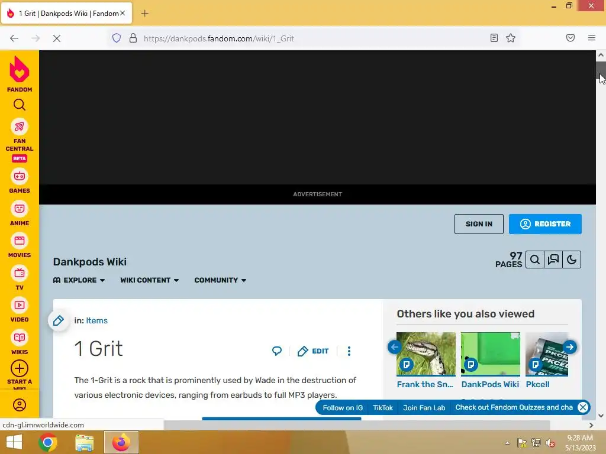This screenshot has width=606, height=454.
Task: Open the Pkcell text link
Action: pyautogui.click(x=537, y=384)
